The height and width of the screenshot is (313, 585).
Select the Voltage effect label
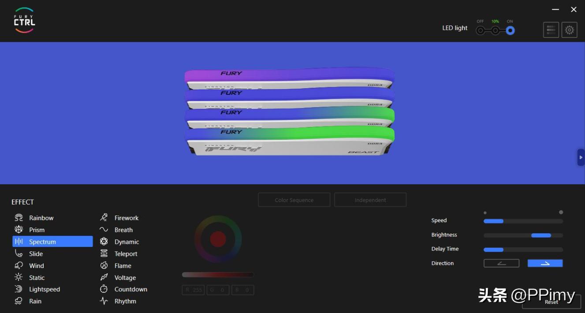(x=125, y=277)
